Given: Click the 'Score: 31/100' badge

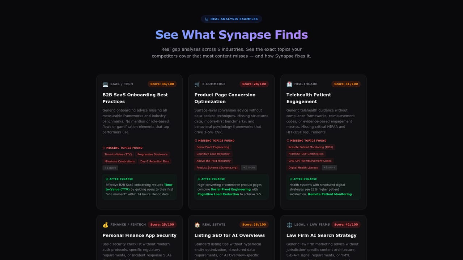Looking at the screenshot, I should (x=346, y=84).
